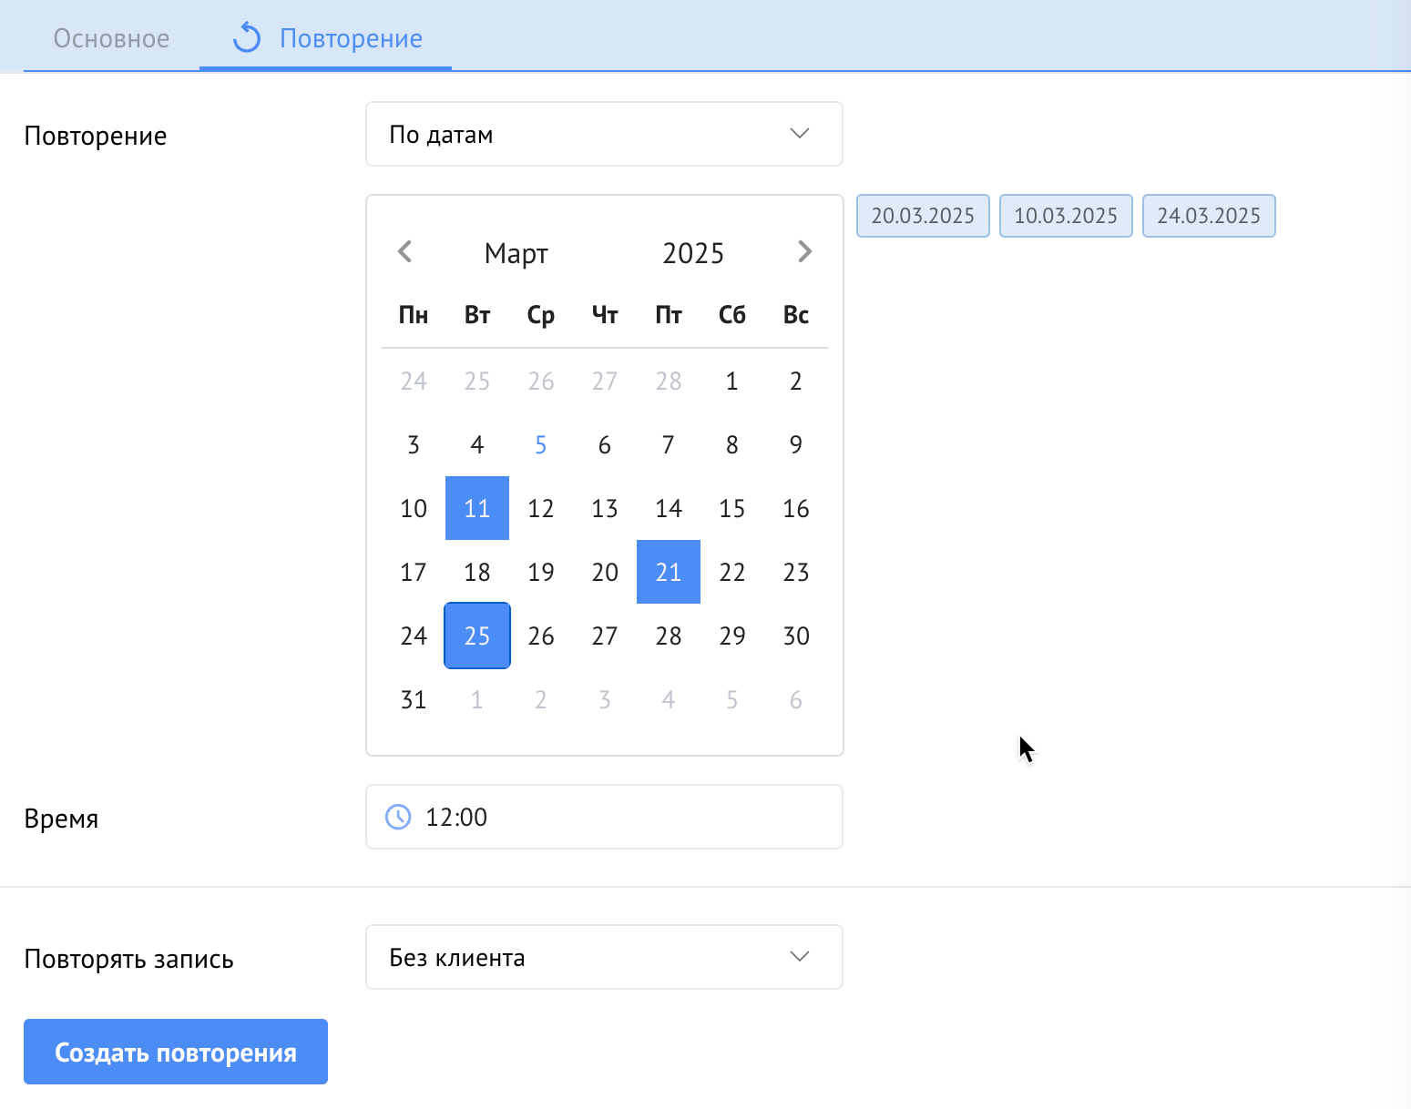Image resolution: width=1411 pixels, height=1109 pixels.
Task: Select today's date 5 in March
Action: click(x=541, y=444)
